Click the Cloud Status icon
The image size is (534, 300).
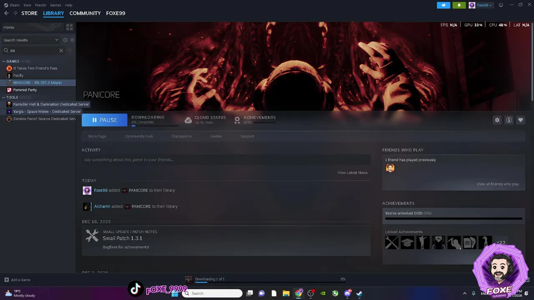(x=188, y=120)
